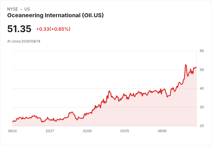The width and height of the screenshot is (212, 146).
Task: Click the chart's highest peak above 50
Action: tap(186, 65)
